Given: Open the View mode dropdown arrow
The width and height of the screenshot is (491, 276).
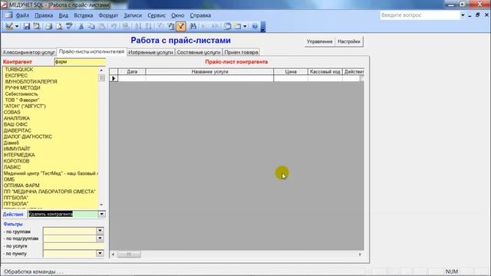Looking at the screenshot, I should (x=17, y=27).
